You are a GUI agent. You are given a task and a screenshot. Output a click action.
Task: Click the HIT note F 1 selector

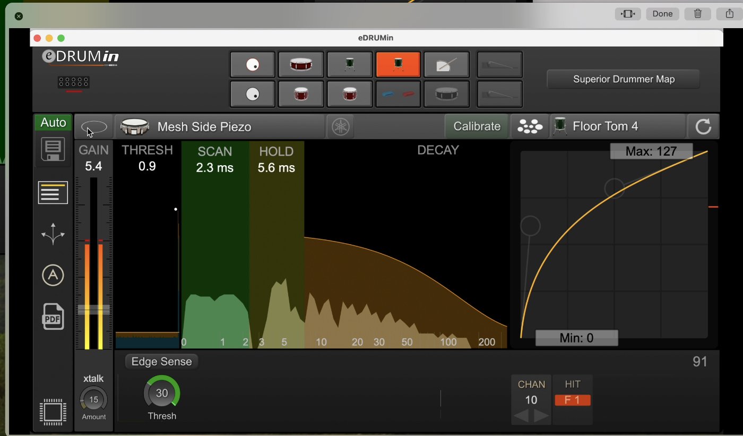(572, 400)
